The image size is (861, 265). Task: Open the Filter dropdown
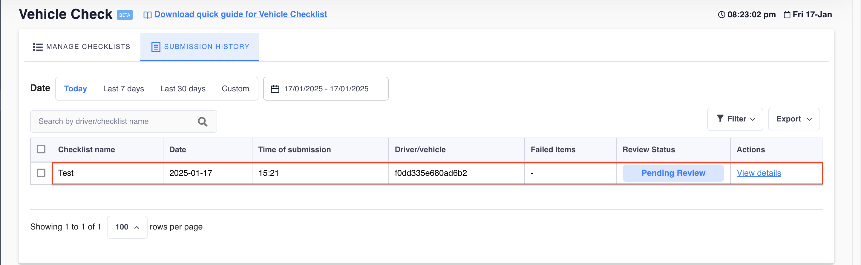(735, 119)
